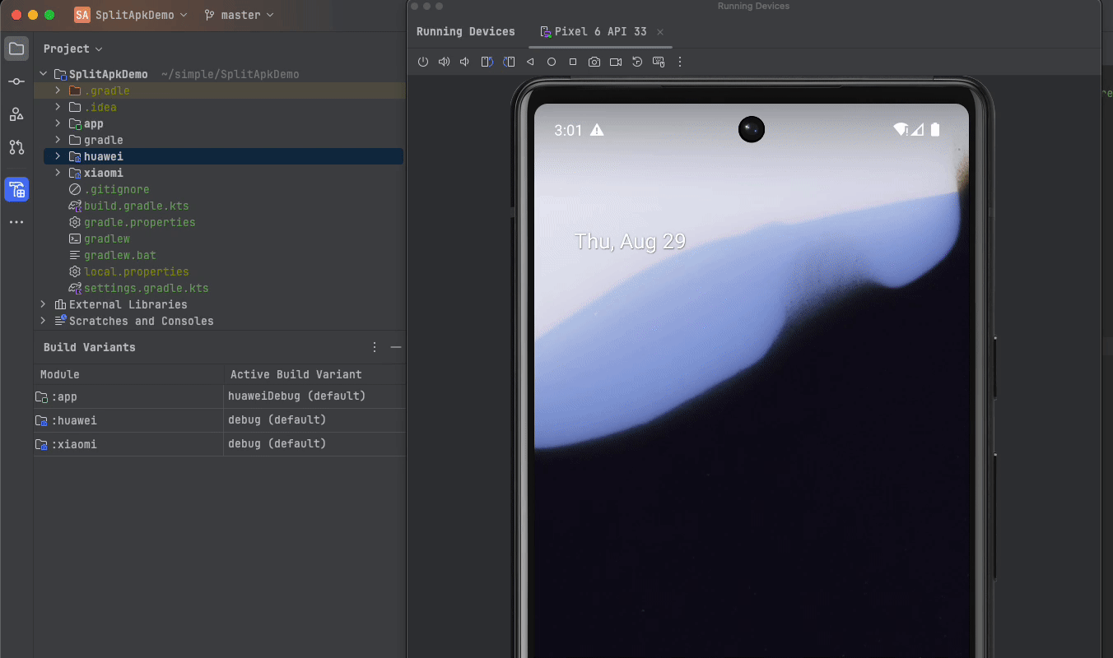Open the build.gradle.kts file
The image size is (1113, 658).
point(136,206)
